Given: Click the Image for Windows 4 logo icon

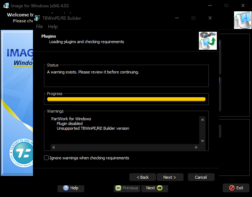Looking at the screenshot, I should pyautogui.click(x=243, y=20).
